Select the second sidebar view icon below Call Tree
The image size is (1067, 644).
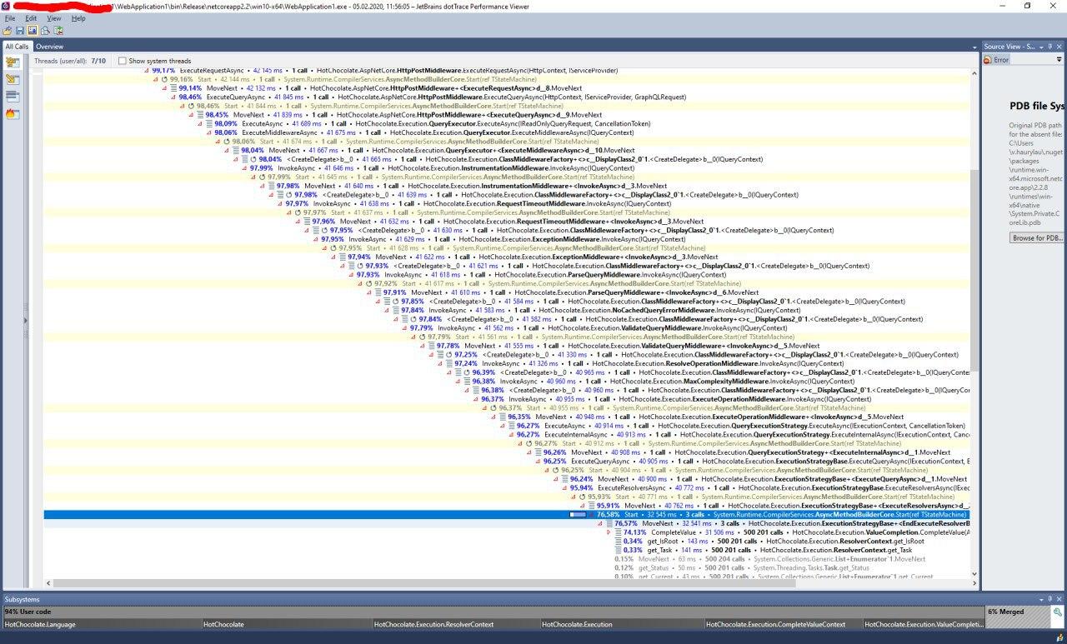click(13, 79)
